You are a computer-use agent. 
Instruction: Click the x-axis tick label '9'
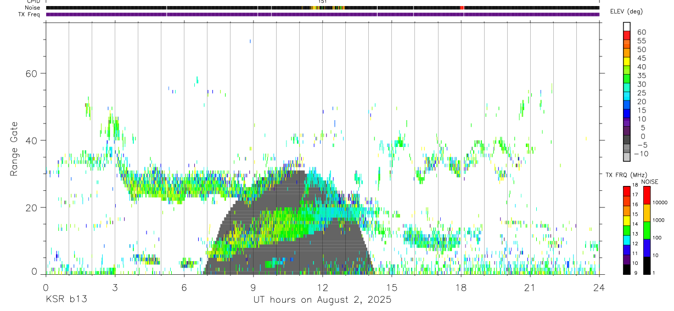pyautogui.click(x=253, y=288)
